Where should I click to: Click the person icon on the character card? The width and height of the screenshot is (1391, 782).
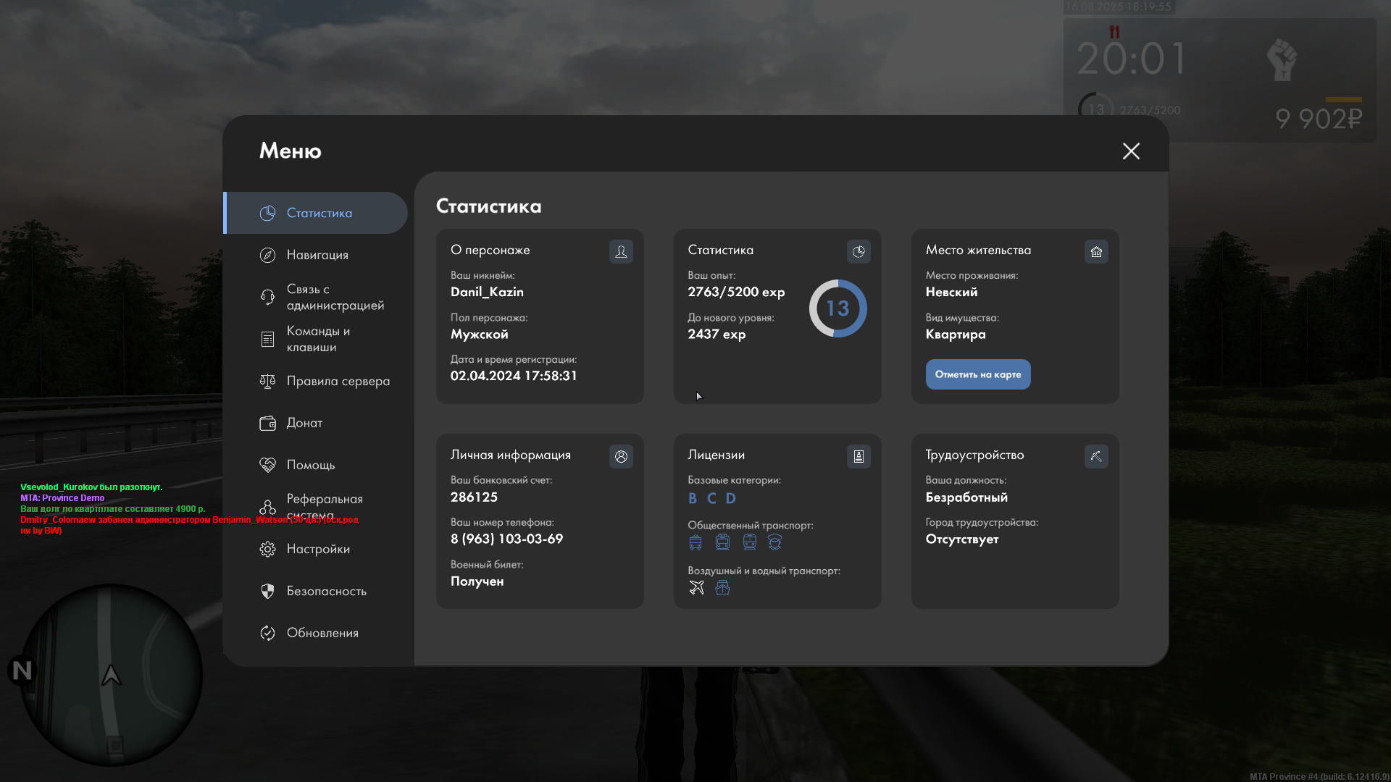coord(621,251)
